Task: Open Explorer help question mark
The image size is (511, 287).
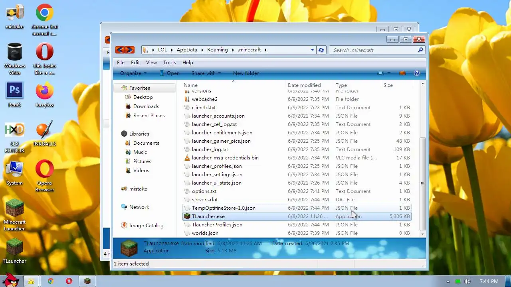Action: click(x=417, y=73)
